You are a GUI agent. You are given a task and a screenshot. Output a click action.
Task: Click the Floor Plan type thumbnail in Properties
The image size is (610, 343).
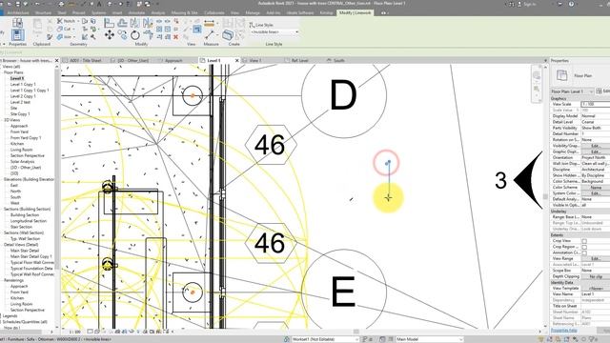click(x=561, y=75)
